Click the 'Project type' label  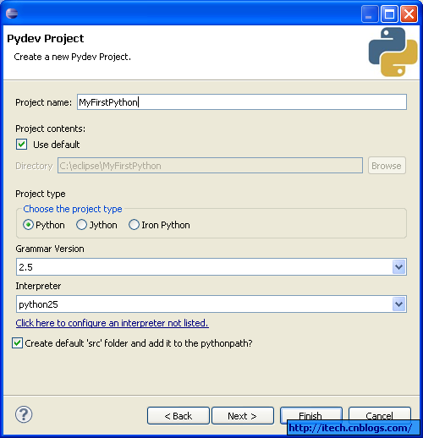click(x=41, y=194)
